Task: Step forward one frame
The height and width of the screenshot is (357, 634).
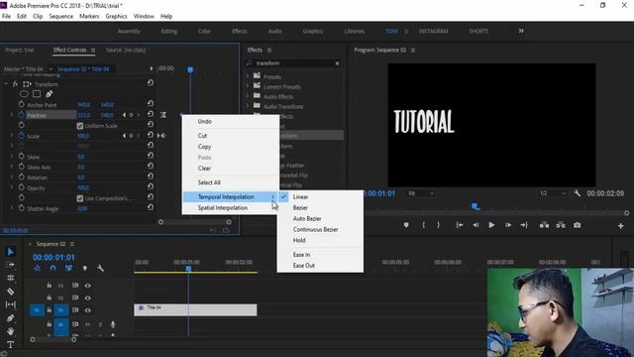Action: [x=508, y=225]
